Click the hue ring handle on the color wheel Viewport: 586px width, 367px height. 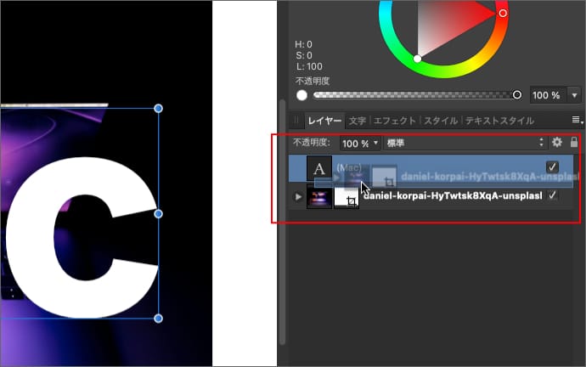pos(503,14)
